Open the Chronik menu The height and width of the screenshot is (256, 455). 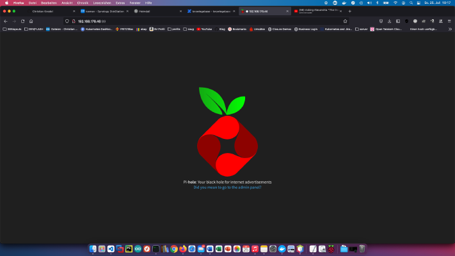(x=83, y=3)
